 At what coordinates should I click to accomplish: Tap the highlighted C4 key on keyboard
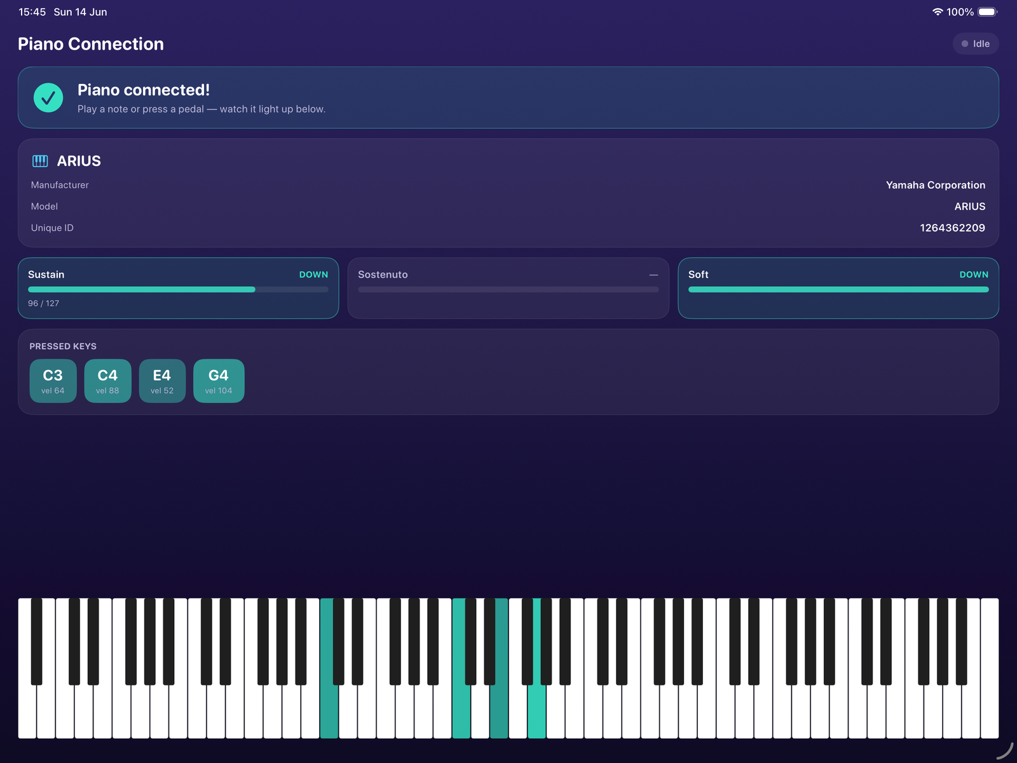pyautogui.click(x=461, y=712)
